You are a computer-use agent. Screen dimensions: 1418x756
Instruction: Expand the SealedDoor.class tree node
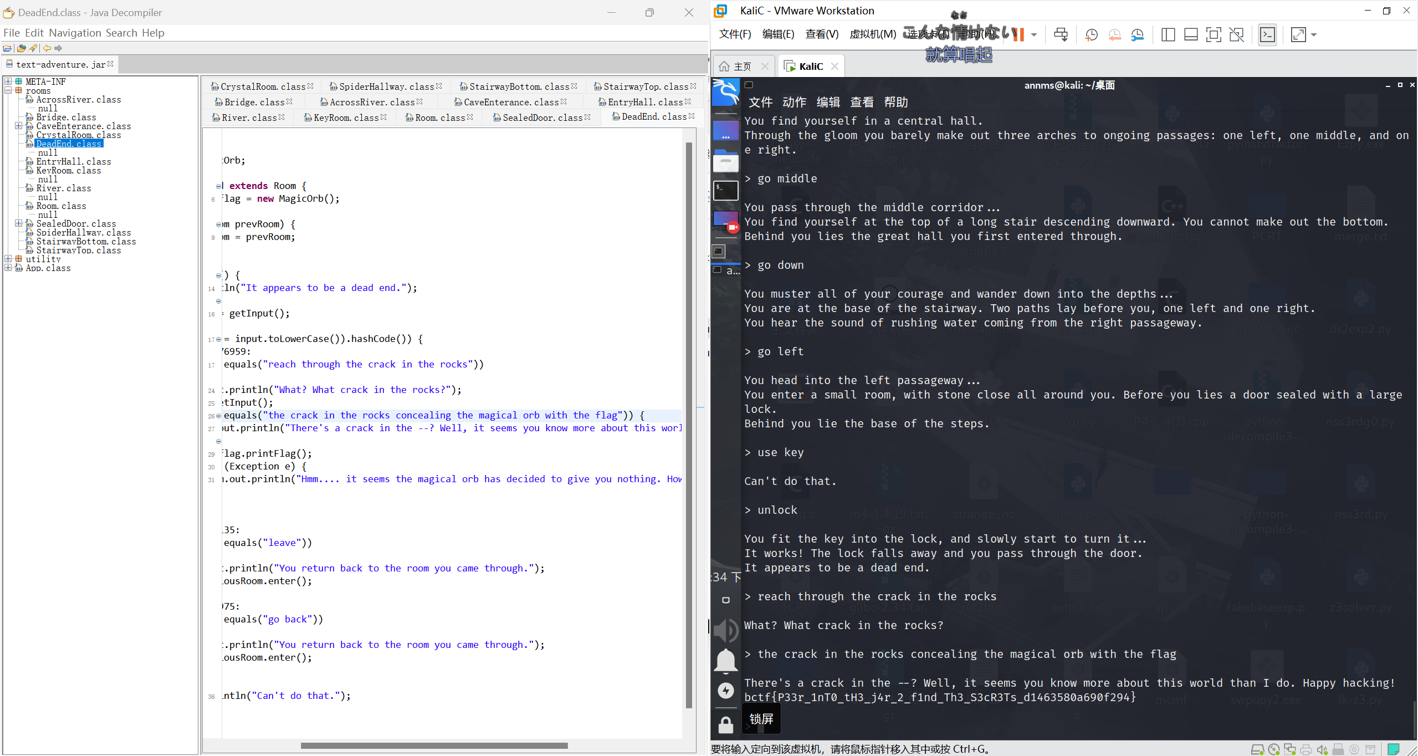pos(19,223)
